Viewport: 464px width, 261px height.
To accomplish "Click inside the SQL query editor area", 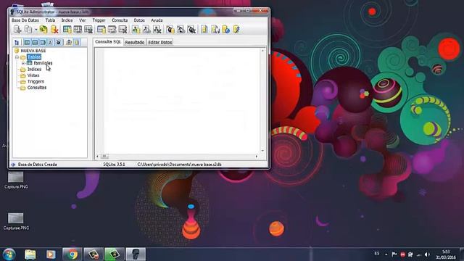I will click(182, 101).
